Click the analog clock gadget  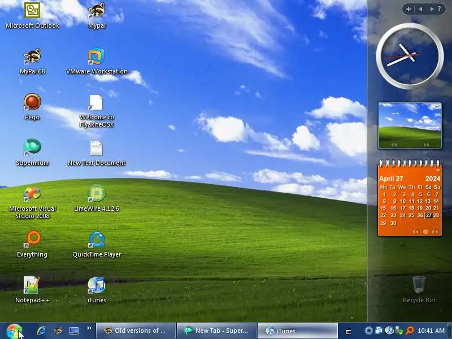click(410, 55)
